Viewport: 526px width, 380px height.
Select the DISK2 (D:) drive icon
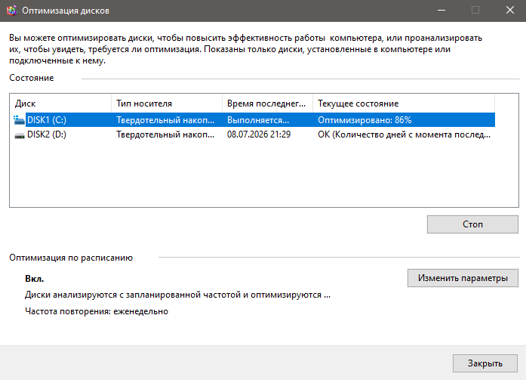pyautogui.click(x=20, y=135)
